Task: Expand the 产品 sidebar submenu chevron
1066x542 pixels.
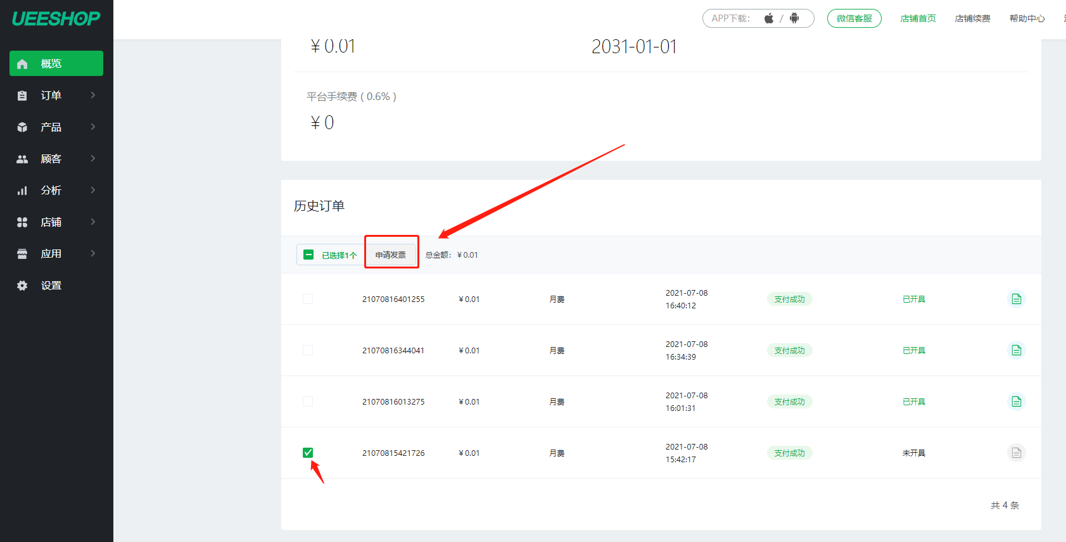Action: (x=93, y=127)
